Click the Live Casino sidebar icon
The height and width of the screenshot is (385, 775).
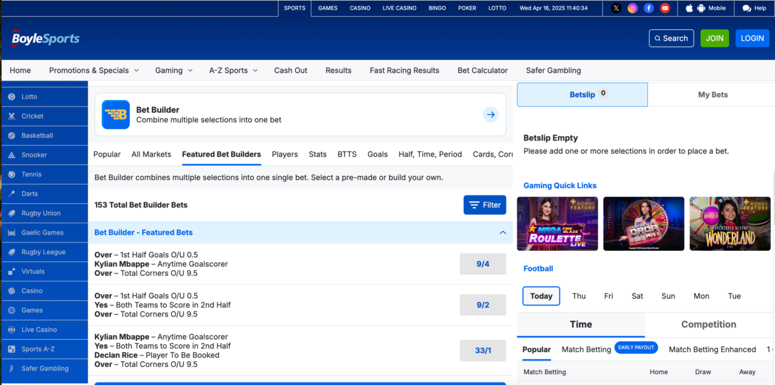pyautogui.click(x=12, y=330)
